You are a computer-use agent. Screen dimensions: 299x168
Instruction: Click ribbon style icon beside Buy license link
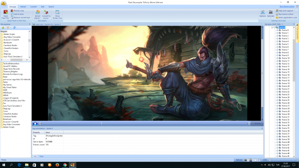(x=297, y=6)
